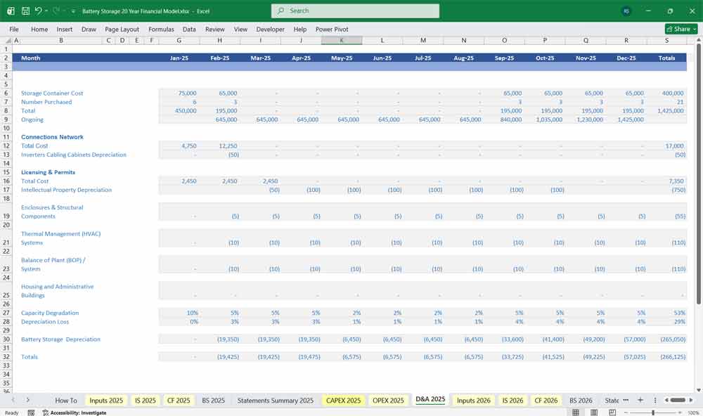Click the previous sheet navigation arrow

point(15,400)
